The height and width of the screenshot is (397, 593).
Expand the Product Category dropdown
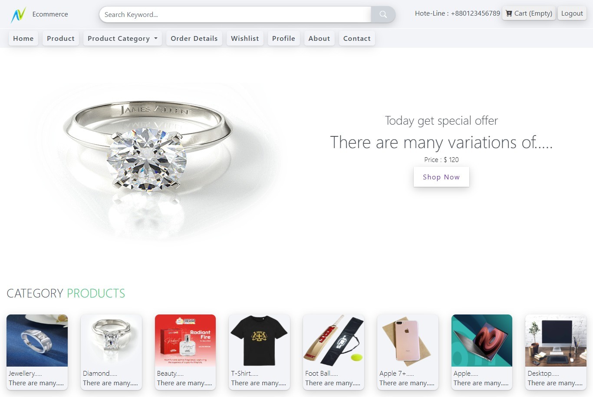[122, 38]
